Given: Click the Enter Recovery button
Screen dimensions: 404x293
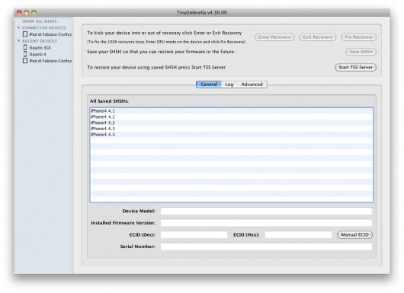Looking at the screenshot, I should point(274,37).
